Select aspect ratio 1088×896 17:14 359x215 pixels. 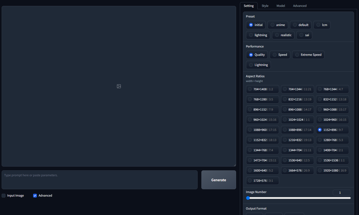pyautogui.click(x=297, y=130)
